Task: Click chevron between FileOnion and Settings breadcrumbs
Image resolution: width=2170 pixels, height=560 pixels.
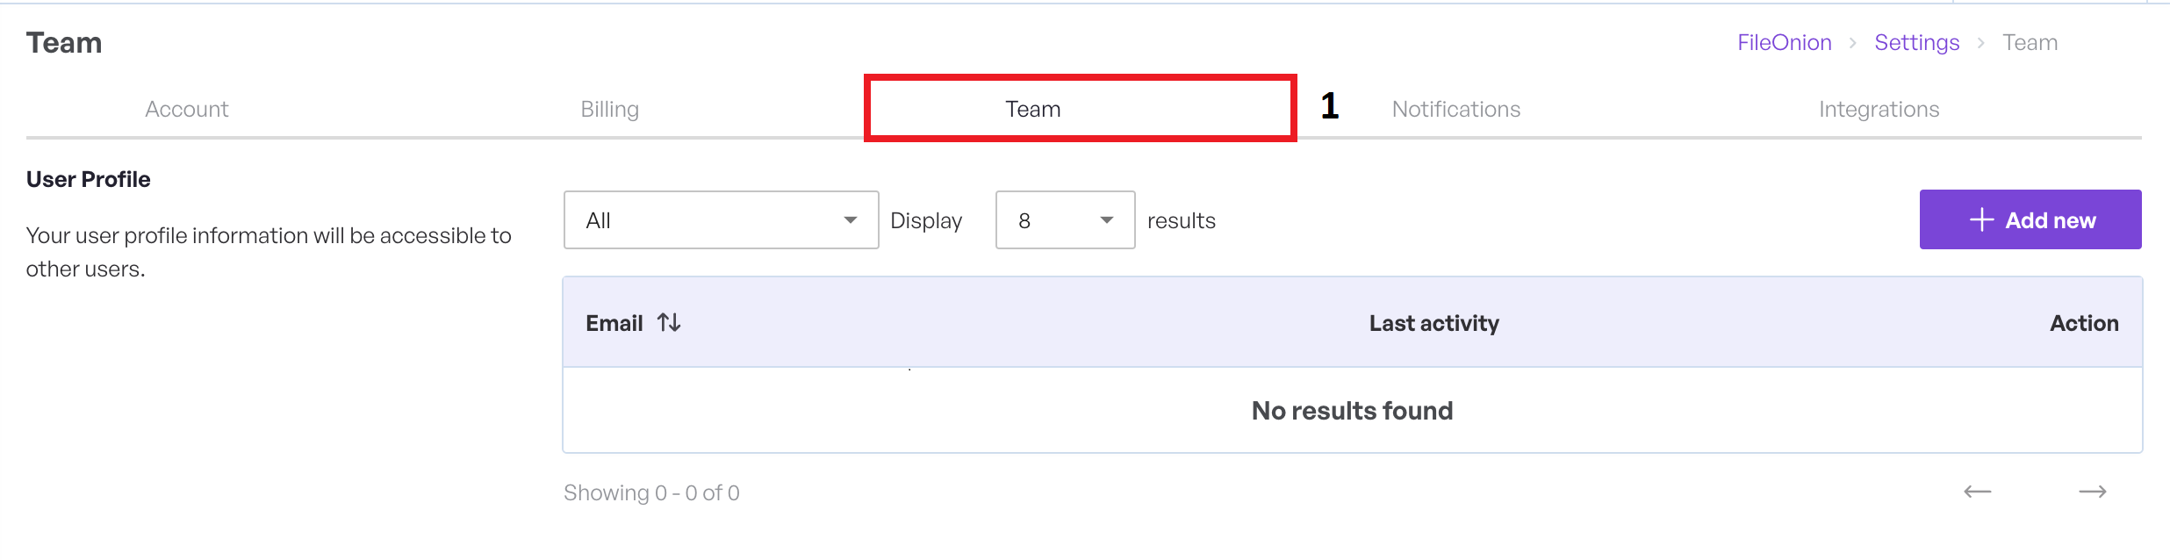Action: pos(1852,43)
